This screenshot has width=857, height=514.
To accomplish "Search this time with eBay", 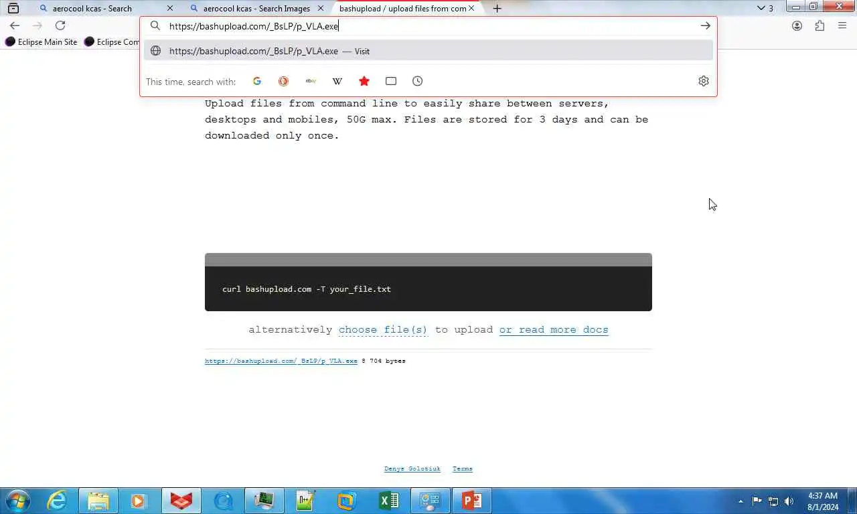I will pyautogui.click(x=311, y=81).
